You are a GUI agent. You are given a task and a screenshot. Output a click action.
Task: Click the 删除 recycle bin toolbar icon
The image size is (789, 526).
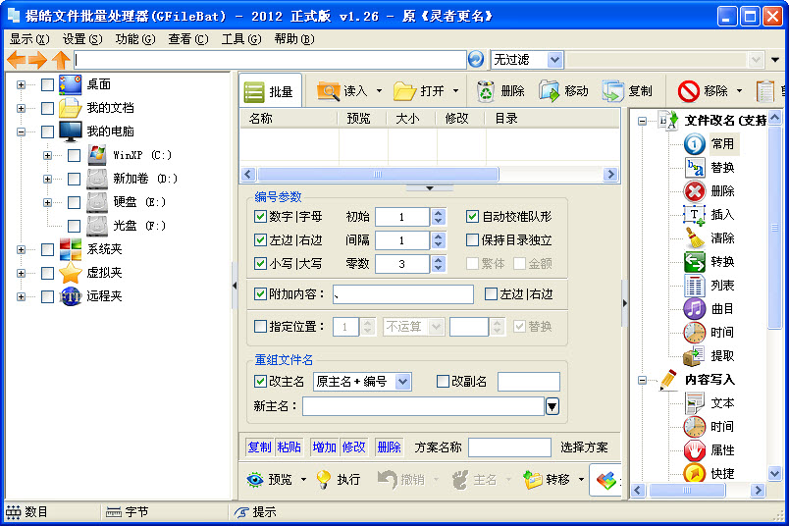[486, 91]
